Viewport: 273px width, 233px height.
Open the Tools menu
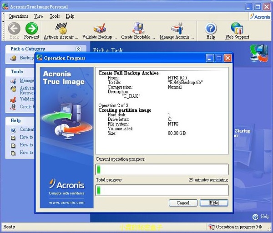tap(55, 16)
